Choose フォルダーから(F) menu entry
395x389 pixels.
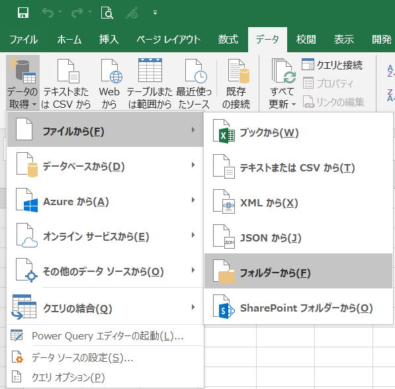(298, 271)
